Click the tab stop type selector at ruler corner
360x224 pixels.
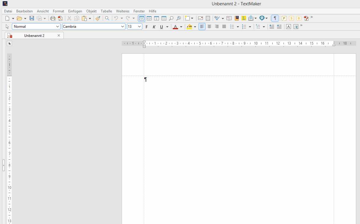(x=9, y=44)
